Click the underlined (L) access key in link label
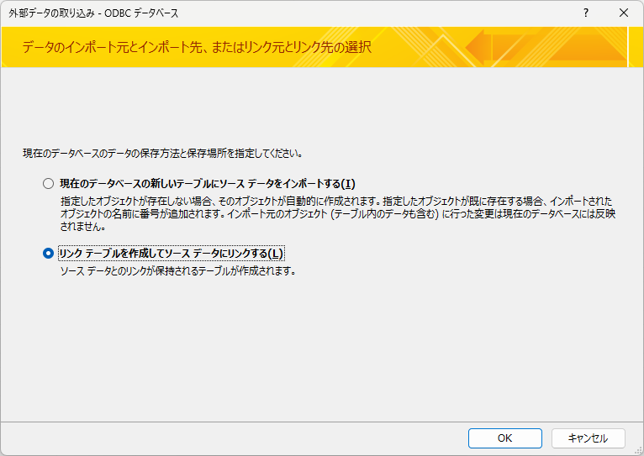Screen dimensions: 644x456 pos(277,254)
